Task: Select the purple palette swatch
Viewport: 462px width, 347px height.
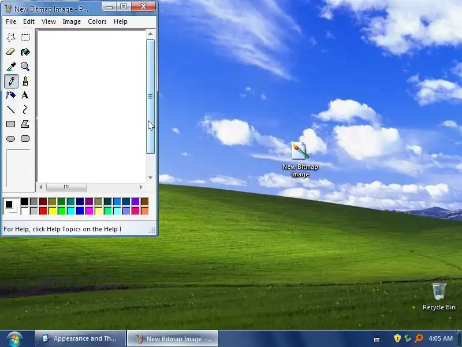Action: pos(89,201)
